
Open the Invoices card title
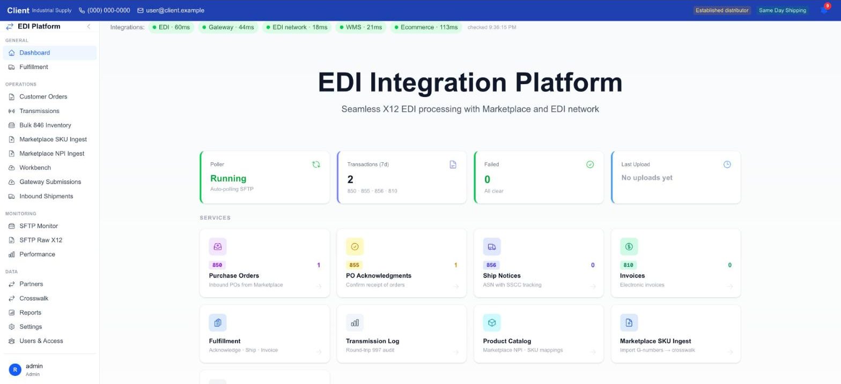click(x=632, y=276)
